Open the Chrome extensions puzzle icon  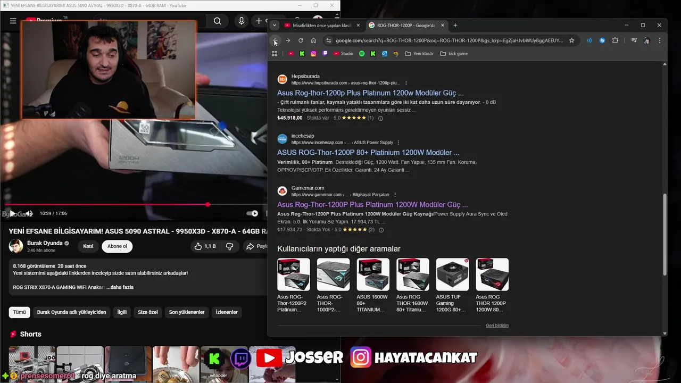[x=615, y=40]
